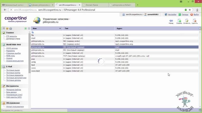Open Редиректы in the sidebar
The width and height of the screenshot is (202, 113).
pyautogui.click(x=10, y=51)
